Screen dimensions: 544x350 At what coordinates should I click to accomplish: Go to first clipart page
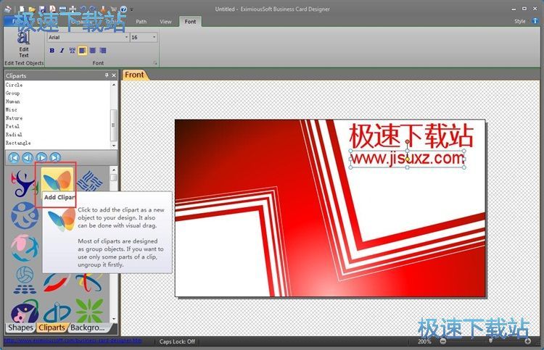point(14,158)
